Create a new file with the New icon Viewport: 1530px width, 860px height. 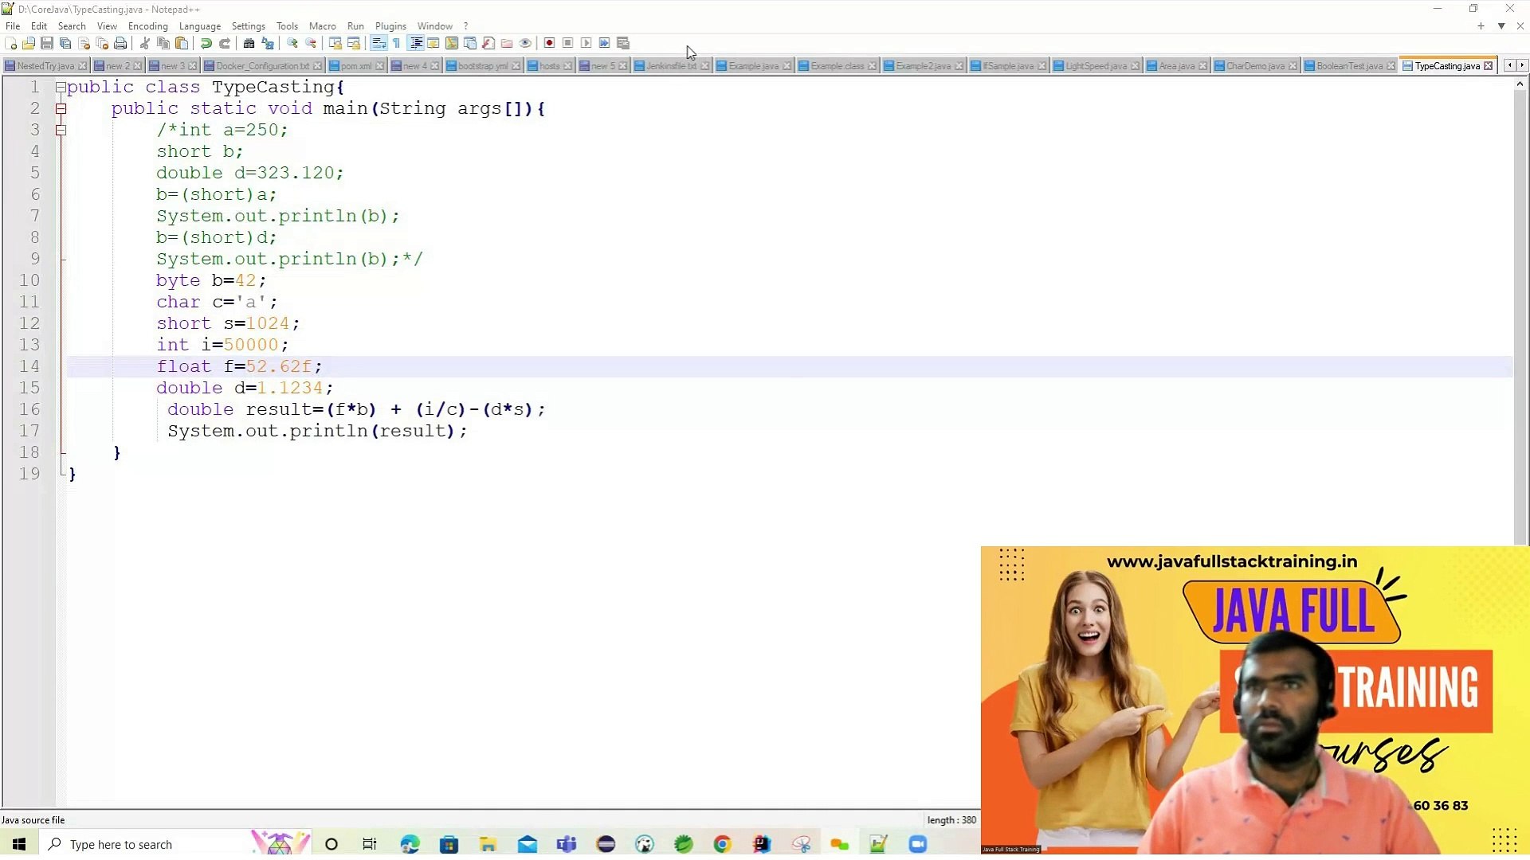click(11, 44)
